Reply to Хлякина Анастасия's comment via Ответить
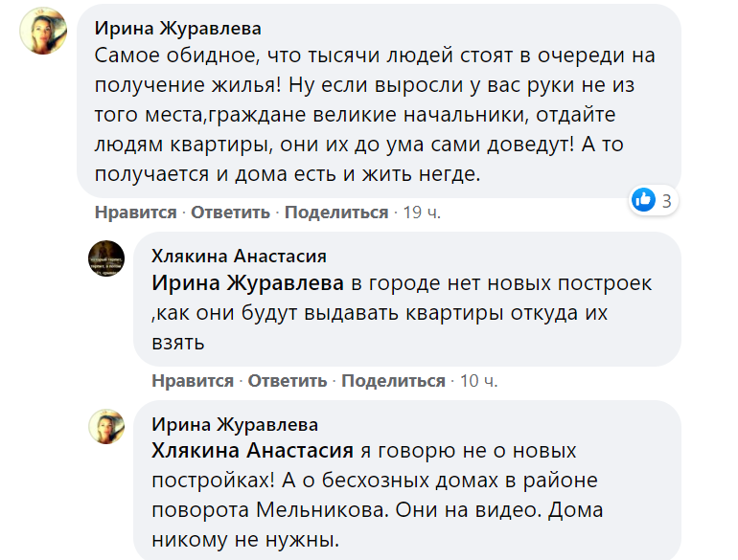 [x=288, y=381]
